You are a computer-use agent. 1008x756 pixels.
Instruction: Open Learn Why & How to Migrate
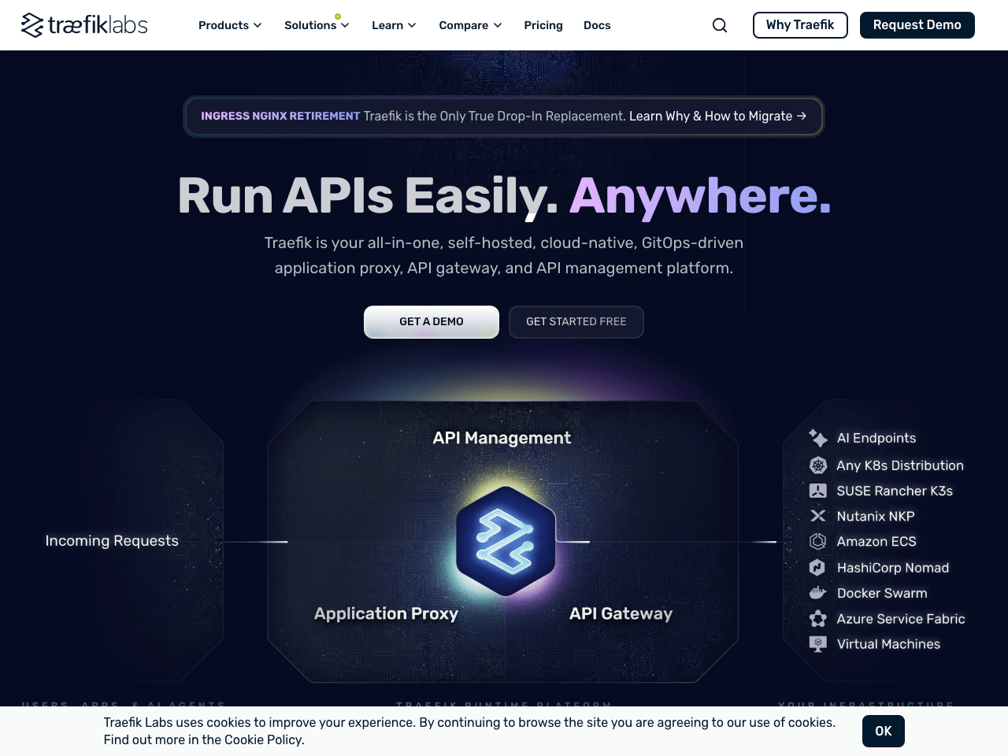(717, 116)
